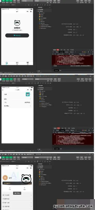The width and height of the screenshot is (95, 210).
Task: Open capsule three-dots menu in top simulator
Action: (28, 12)
